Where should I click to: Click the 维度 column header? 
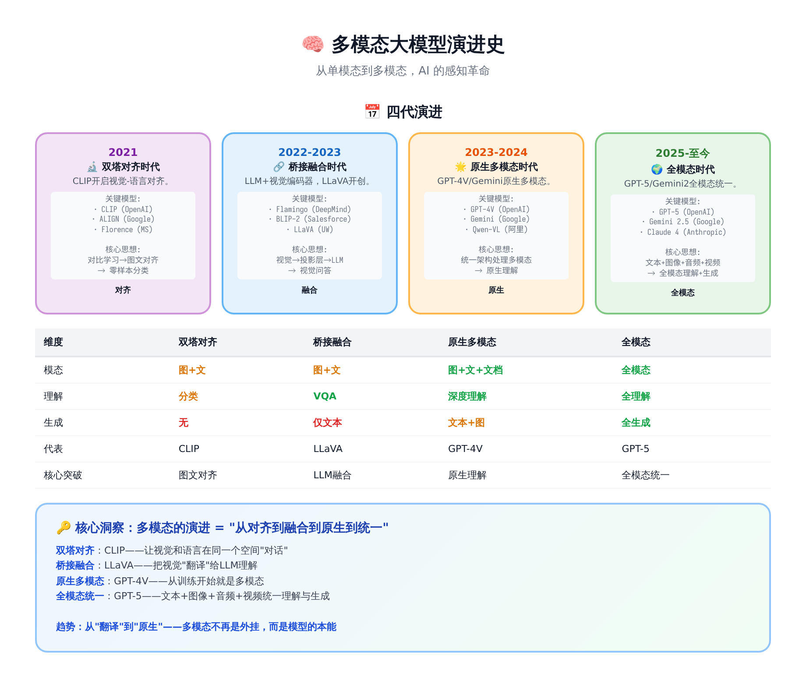tap(53, 342)
